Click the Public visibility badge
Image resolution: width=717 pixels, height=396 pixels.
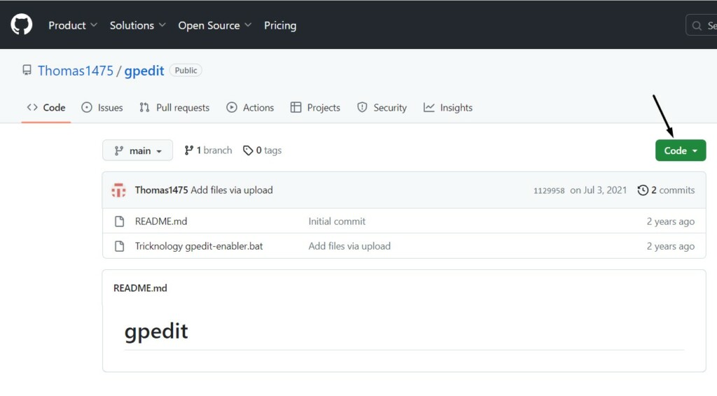click(x=186, y=71)
